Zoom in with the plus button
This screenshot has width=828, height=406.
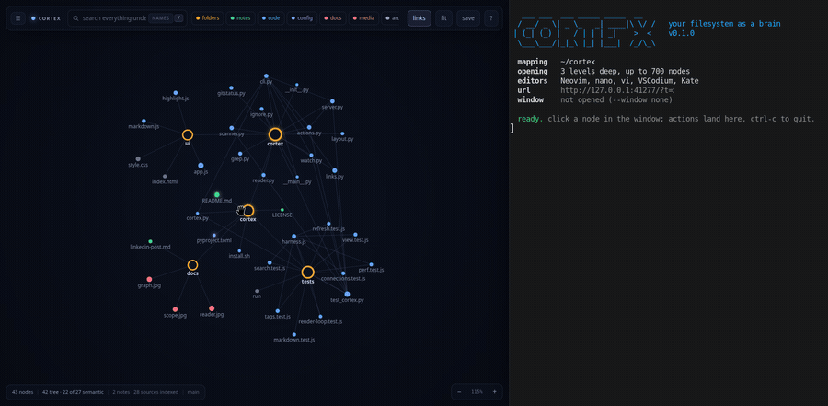click(494, 392)
